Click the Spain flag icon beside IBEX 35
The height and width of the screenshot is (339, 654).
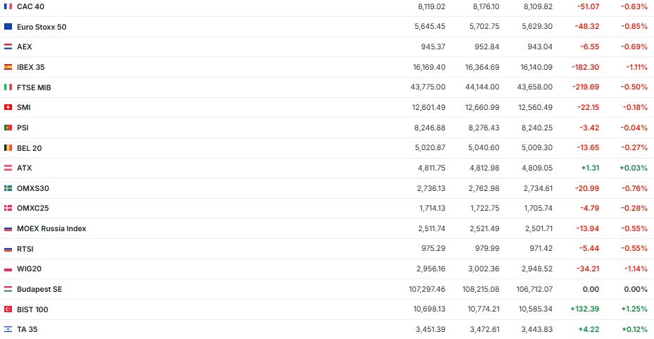pyautogui.click(x=8, y=67)
